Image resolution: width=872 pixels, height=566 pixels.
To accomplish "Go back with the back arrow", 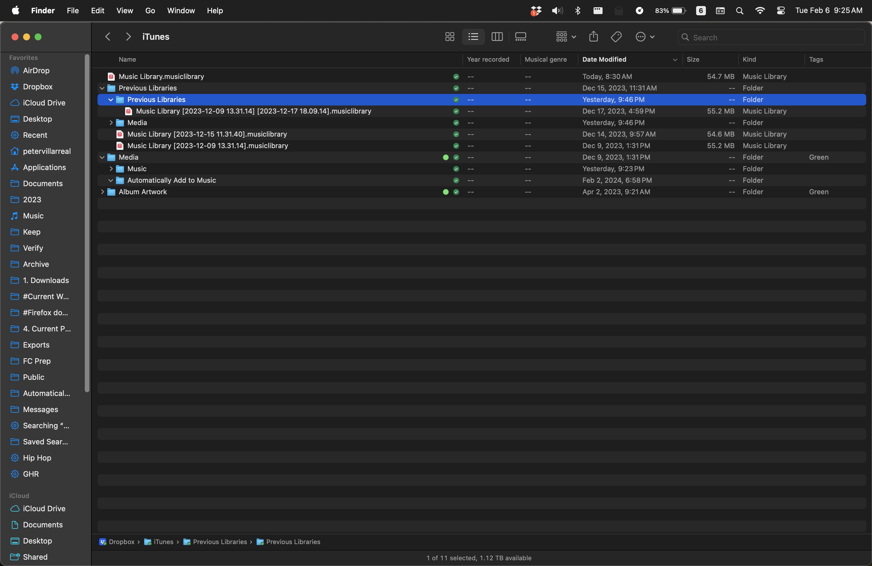I will pyautogui.click(x=108, y=37).
